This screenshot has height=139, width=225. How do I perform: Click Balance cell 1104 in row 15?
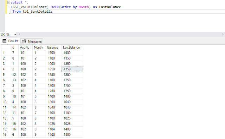tap(53, 129)
